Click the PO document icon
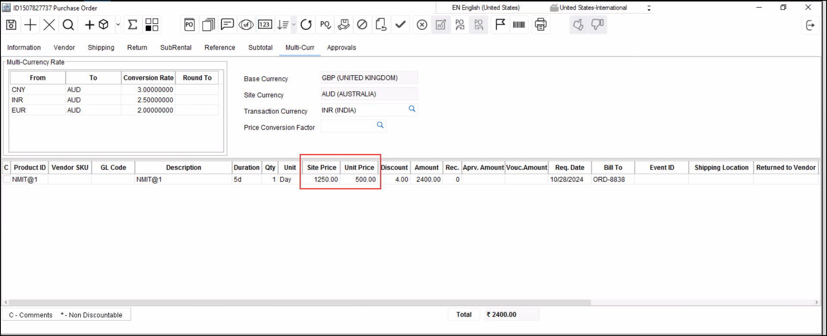 pyautogui.click(x=189, y=25)
